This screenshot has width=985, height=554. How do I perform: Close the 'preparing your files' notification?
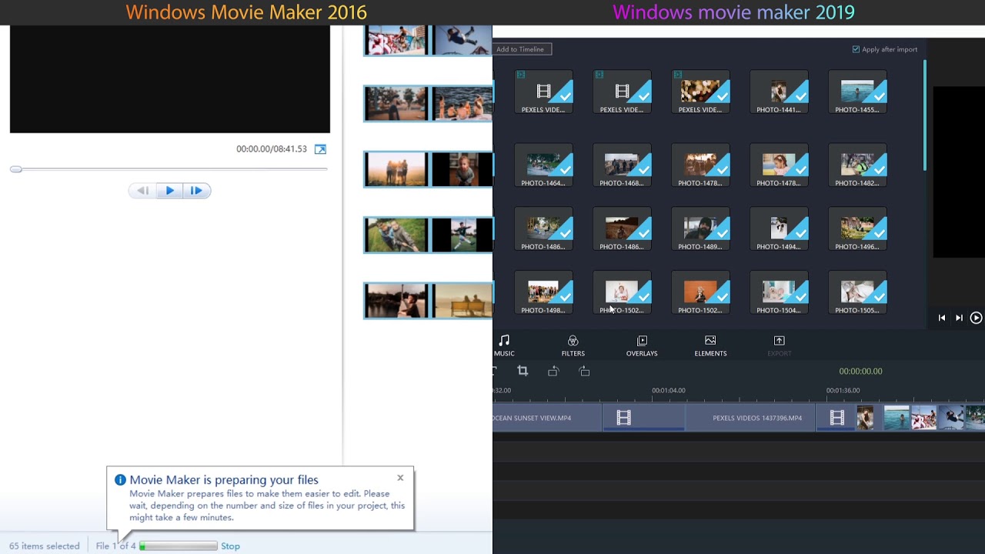(400, 478)
